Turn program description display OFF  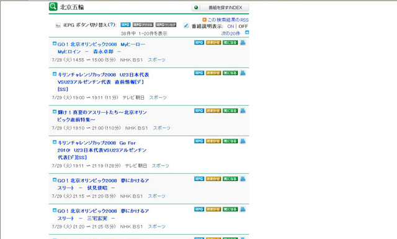[x=243, y=26]
